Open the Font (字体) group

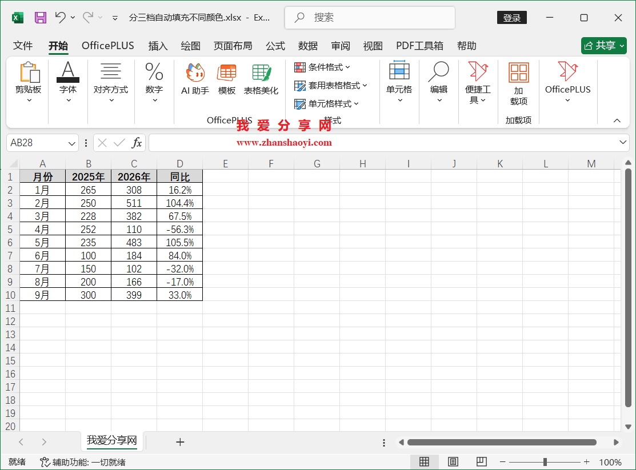(68, 83)
